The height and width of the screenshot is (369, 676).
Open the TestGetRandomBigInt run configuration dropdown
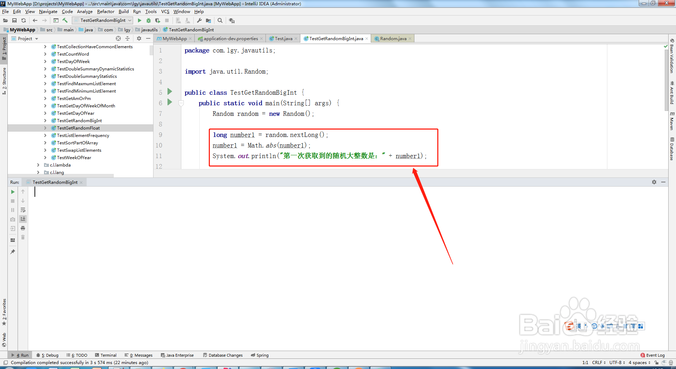(x=102, y=20)
